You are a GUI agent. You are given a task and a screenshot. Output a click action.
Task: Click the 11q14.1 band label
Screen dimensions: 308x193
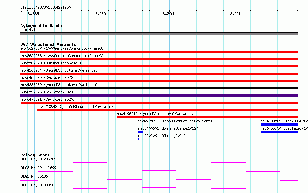pos(28,30)
